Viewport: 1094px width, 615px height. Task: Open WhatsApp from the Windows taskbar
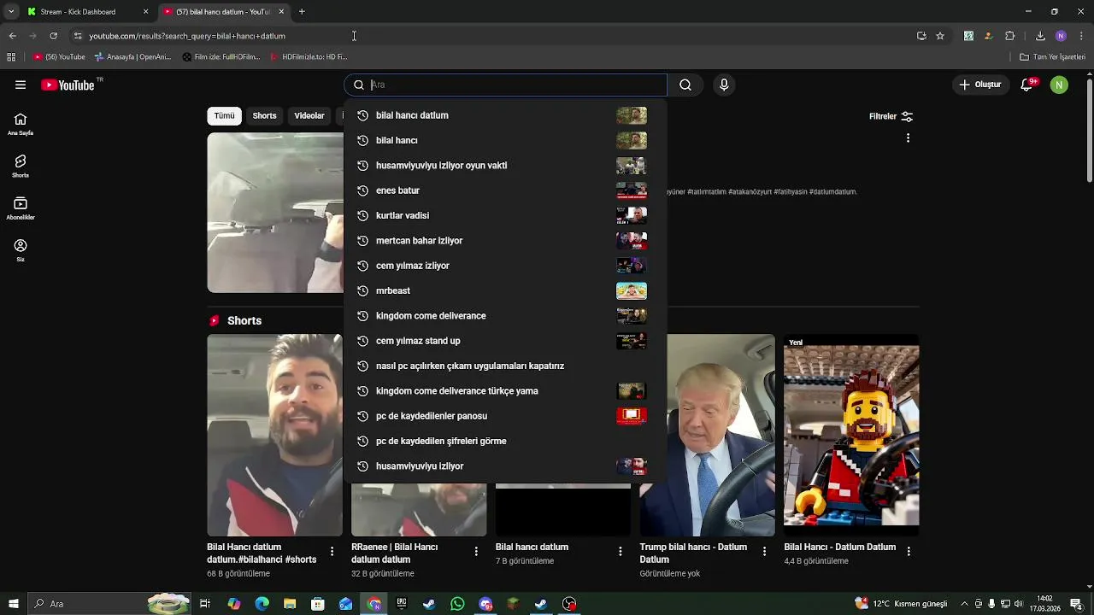(458, 604)
